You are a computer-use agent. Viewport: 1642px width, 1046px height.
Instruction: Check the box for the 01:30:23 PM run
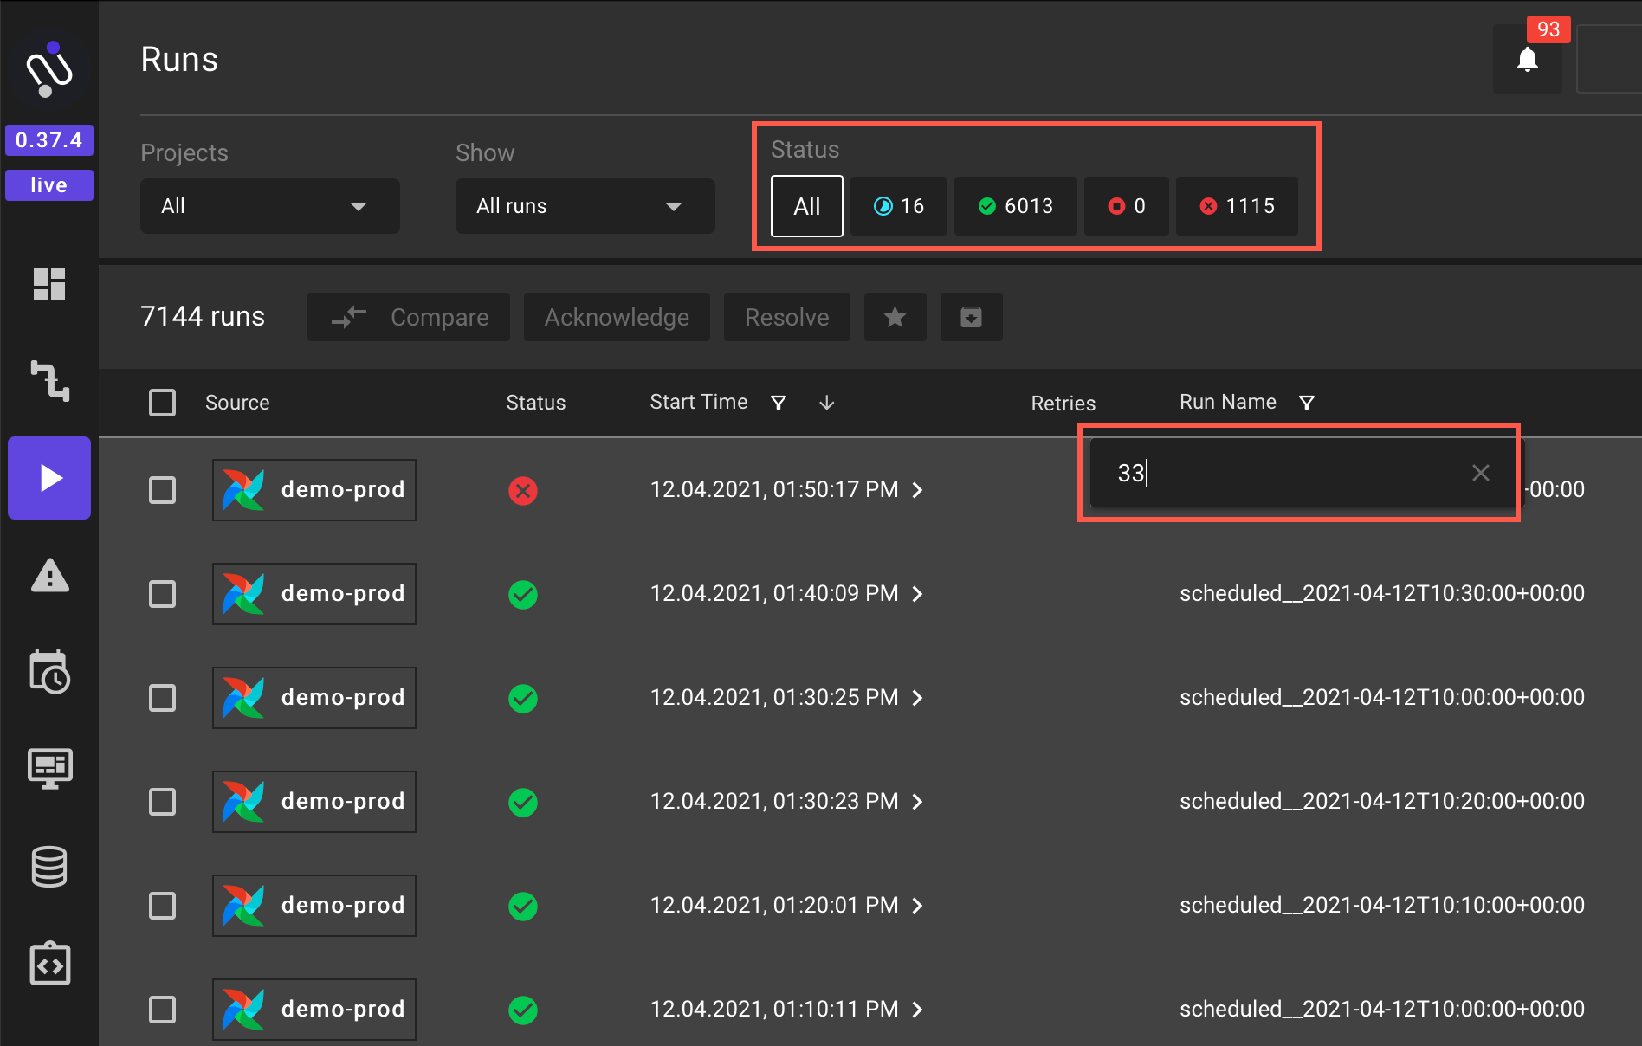pyautogui.click(x=162, y=802)
